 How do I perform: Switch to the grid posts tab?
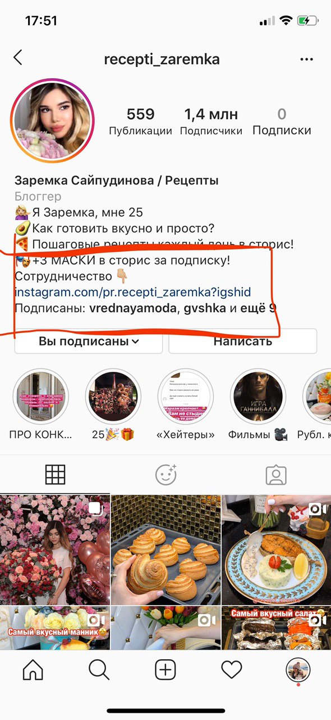point(55,475)
